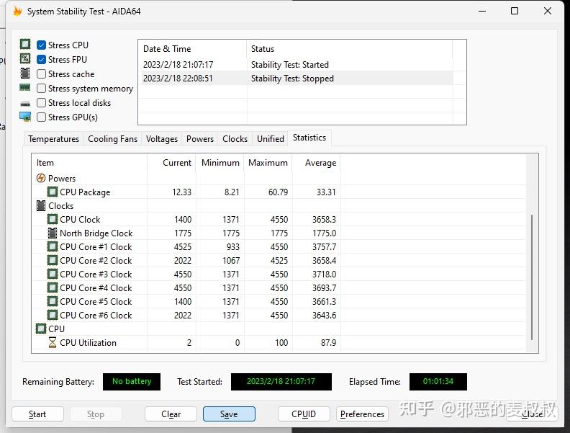Uncheck the Stress CPU checkbox
Screen dimensions: 570x433
click(42, 45)
